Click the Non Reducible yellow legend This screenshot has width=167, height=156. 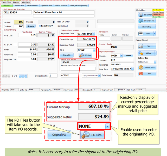(158, 10)
